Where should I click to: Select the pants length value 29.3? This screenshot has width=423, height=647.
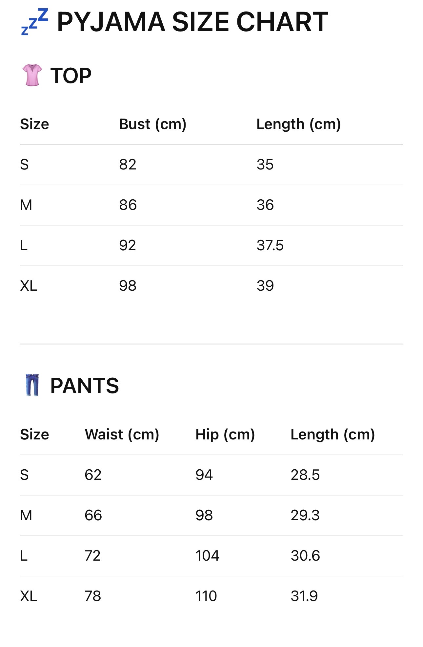click(305, 515)
